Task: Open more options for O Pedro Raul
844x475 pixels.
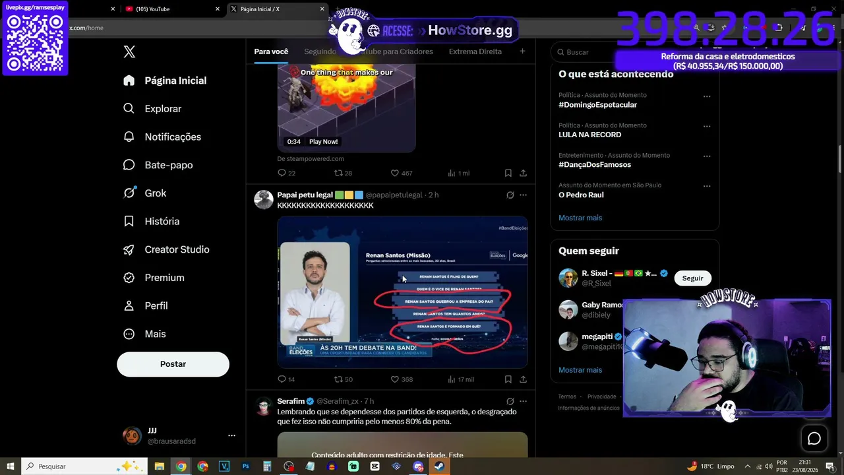Action: tap(706, 186)
